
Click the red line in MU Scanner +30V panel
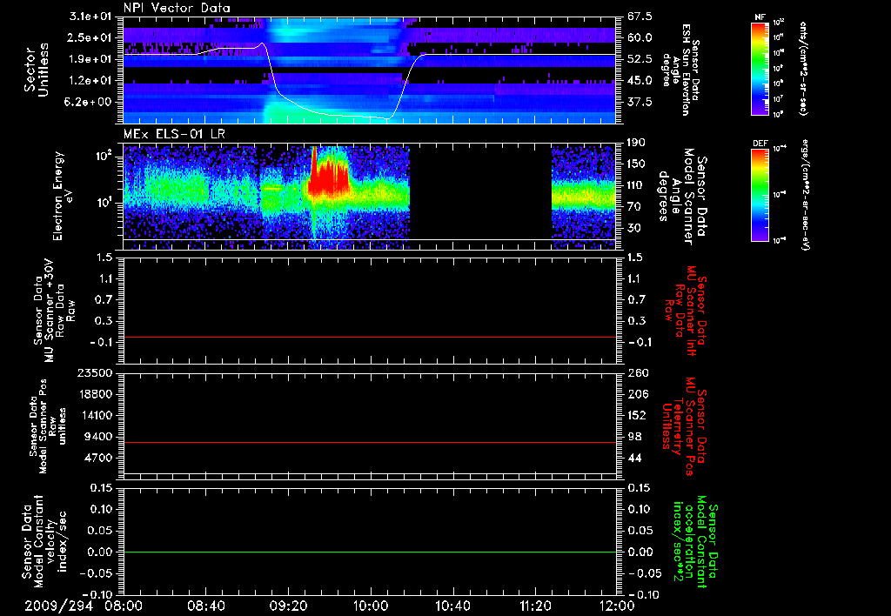(x=370, y=337)
